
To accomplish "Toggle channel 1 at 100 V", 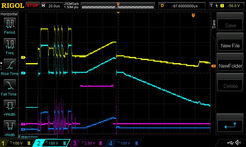I will coord(17,143).
